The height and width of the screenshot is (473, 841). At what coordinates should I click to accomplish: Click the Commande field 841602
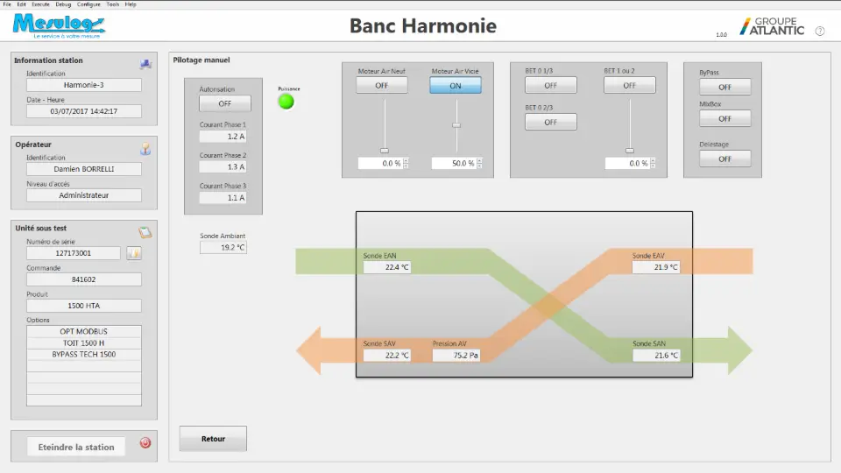point(84,279)
